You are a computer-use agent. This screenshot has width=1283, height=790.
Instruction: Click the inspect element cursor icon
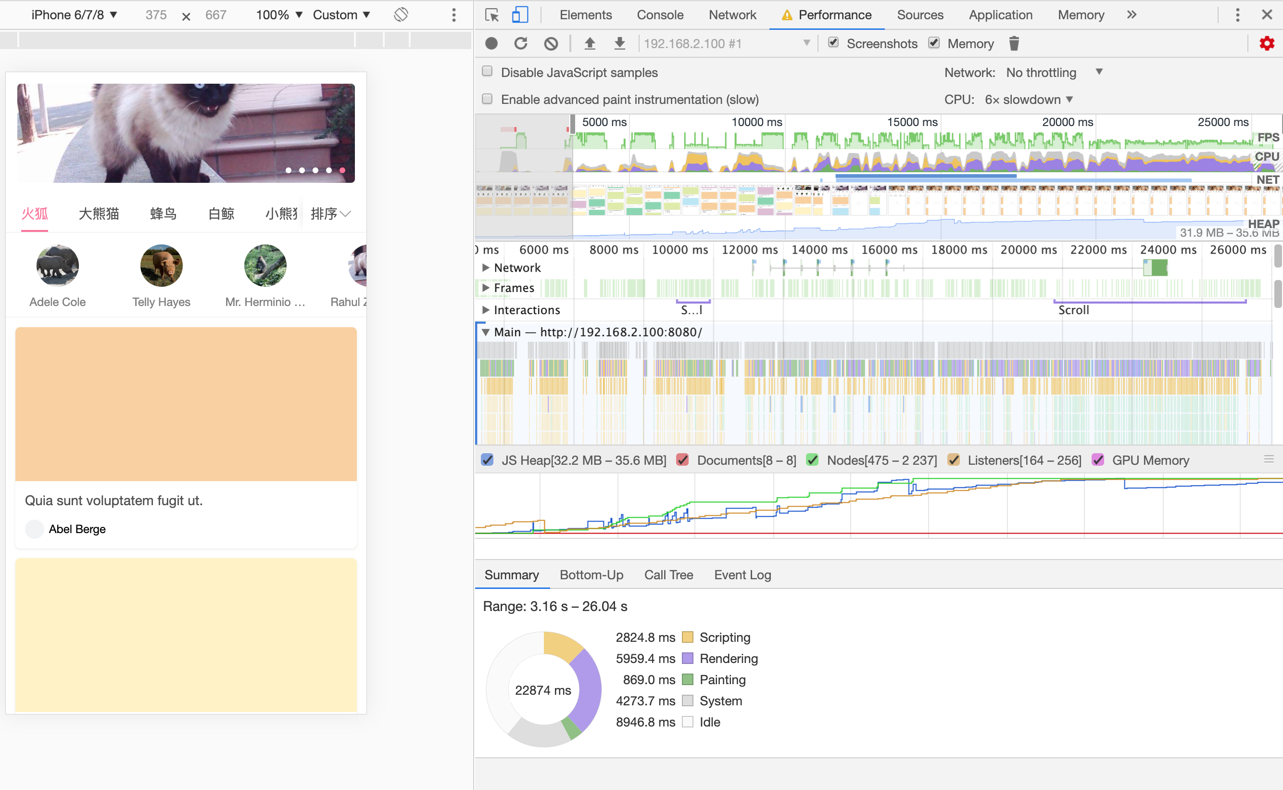[491, 14]
